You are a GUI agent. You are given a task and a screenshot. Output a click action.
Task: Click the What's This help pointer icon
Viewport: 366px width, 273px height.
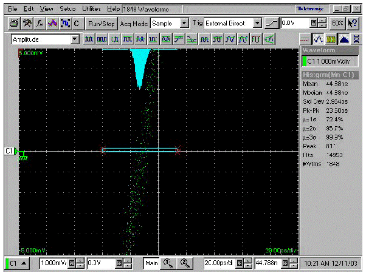click(353, 23)
